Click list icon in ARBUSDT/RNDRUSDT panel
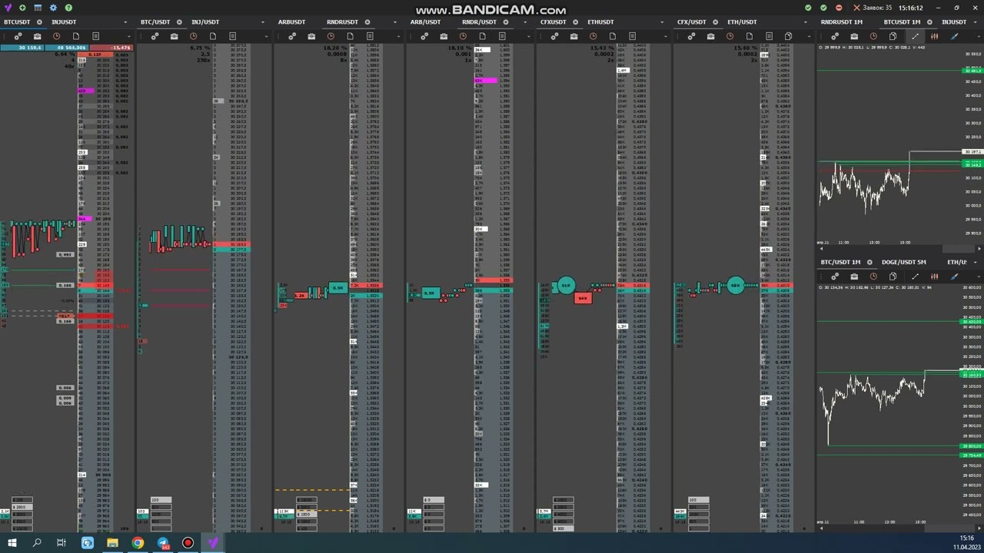This screenshot has height=553, width=984. pyautogui.click(x=370, y=36)
